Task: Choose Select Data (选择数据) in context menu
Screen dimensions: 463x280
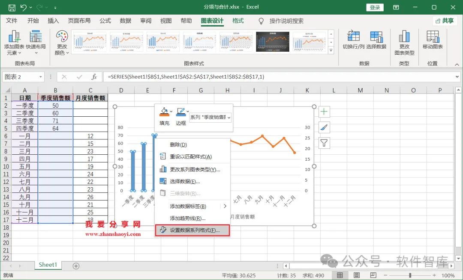Action: [x=192, y=181]
